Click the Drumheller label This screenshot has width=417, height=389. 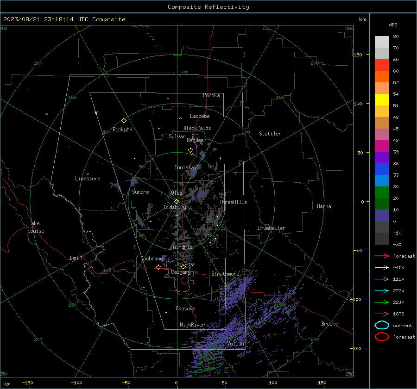click(x=272, y=228)
